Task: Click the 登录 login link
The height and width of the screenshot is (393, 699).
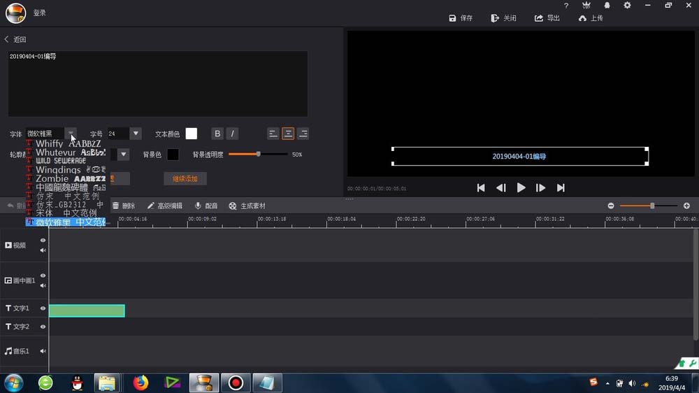Action: 40,13
